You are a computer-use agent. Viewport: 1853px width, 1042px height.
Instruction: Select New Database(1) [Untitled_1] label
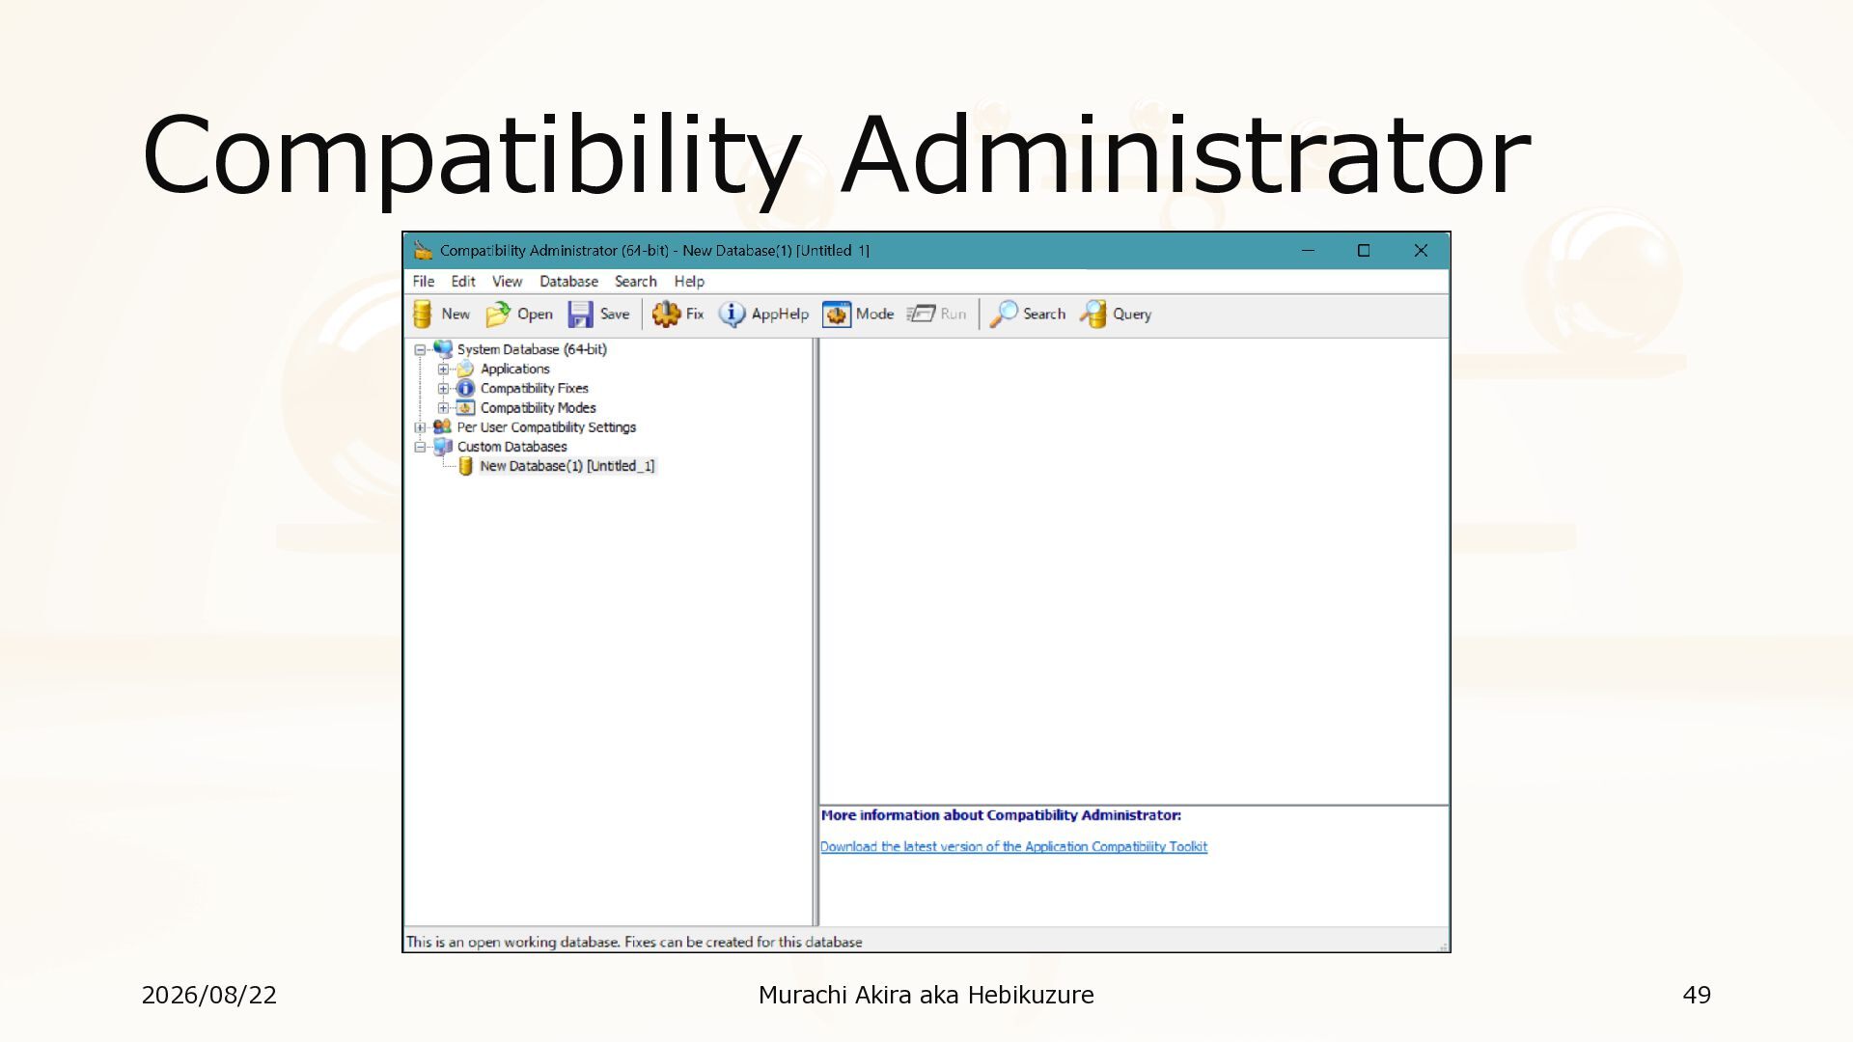pos(567,466)
